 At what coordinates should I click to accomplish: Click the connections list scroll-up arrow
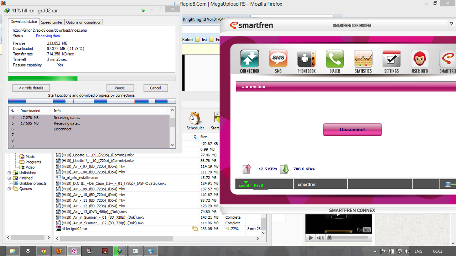coord(173,110)
